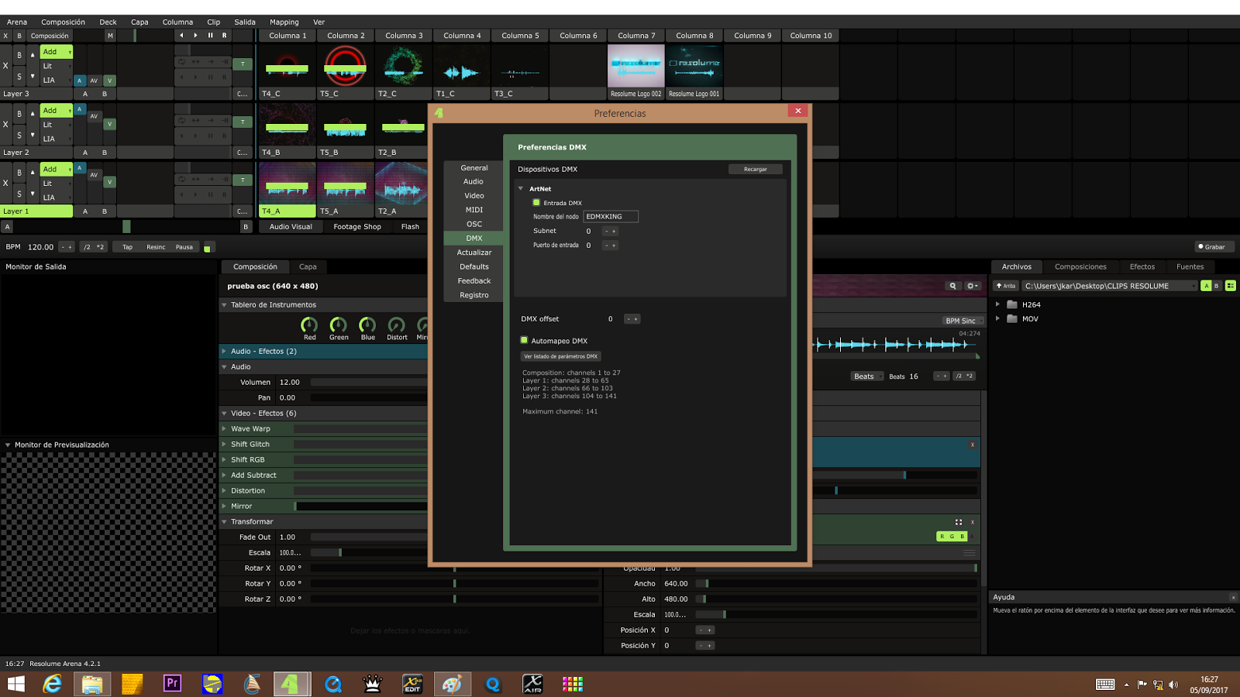This screenshot has height=697, width=1240.
Task: Click the A/B crossfader slider
Action: tap(127, 227)
